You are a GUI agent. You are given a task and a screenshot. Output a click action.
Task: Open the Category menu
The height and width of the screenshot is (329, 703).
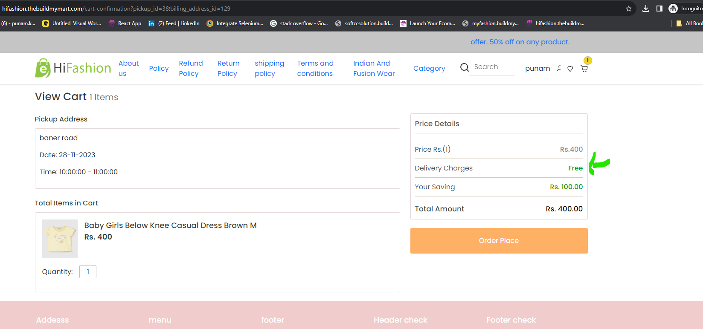coord(429,68)
